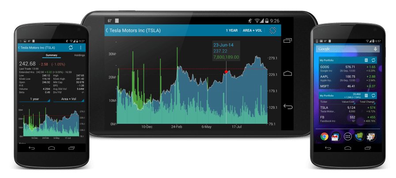Select the +1.65 GOOG change value
This screenshot has width=396, height=178.
[x=371, y=67]
